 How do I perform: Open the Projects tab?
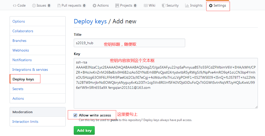126,5
